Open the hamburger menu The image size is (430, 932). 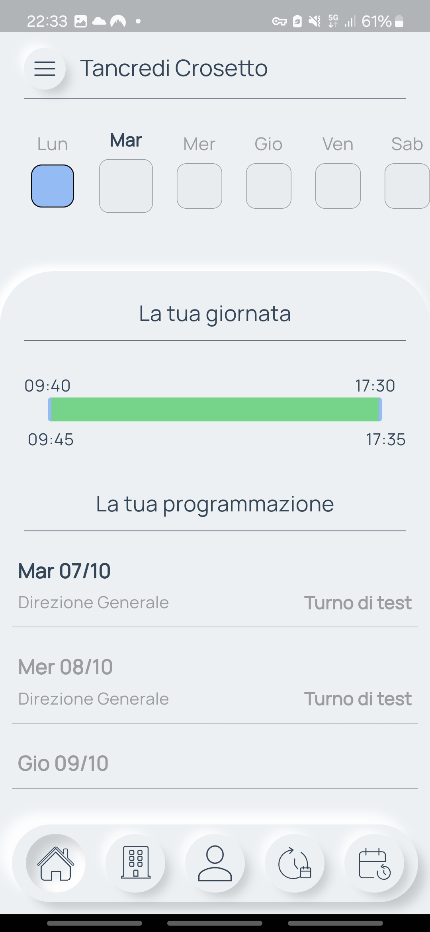45,69
